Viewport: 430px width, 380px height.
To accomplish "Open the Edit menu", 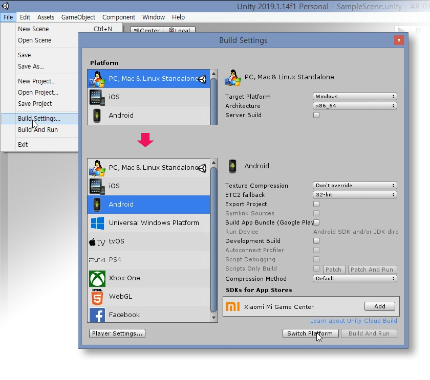I will coord(25,17).
